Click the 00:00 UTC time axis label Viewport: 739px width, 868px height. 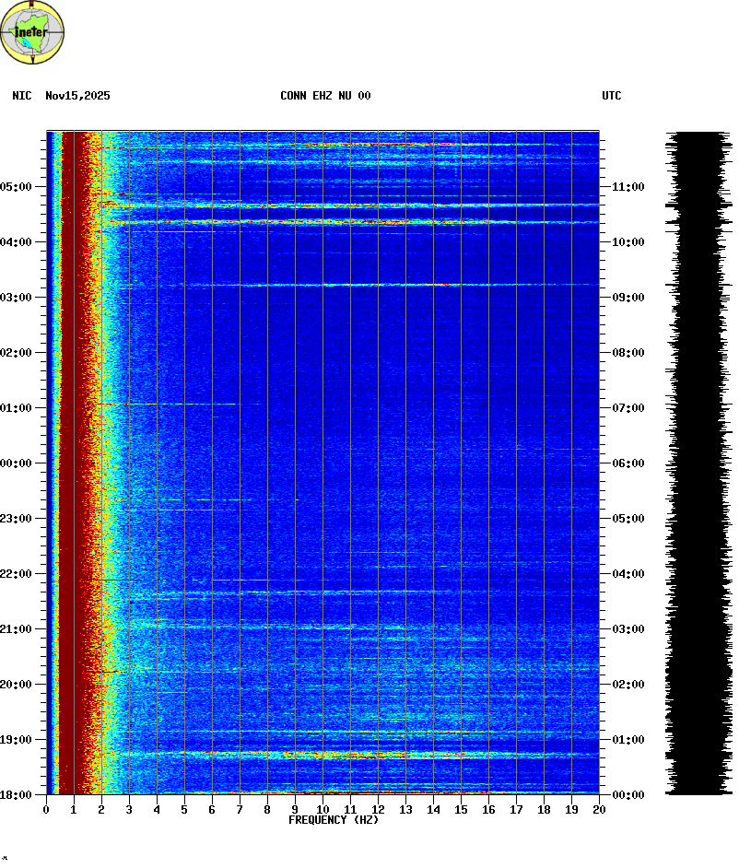[x=628, y=794]
